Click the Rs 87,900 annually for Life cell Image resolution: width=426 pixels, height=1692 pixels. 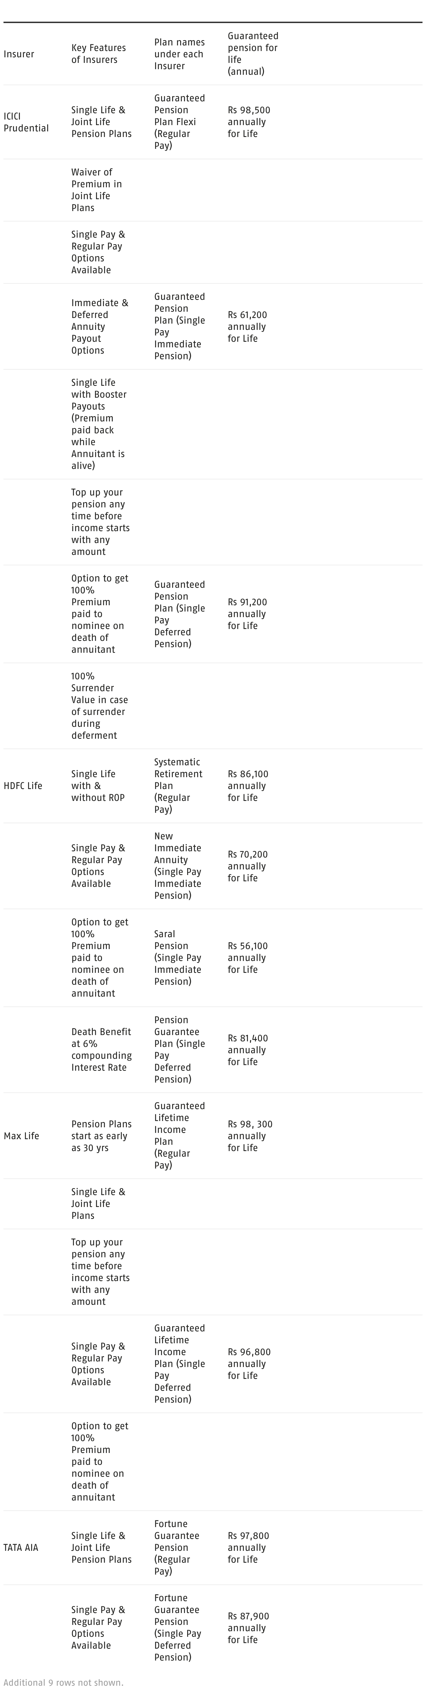point(248,1628)
